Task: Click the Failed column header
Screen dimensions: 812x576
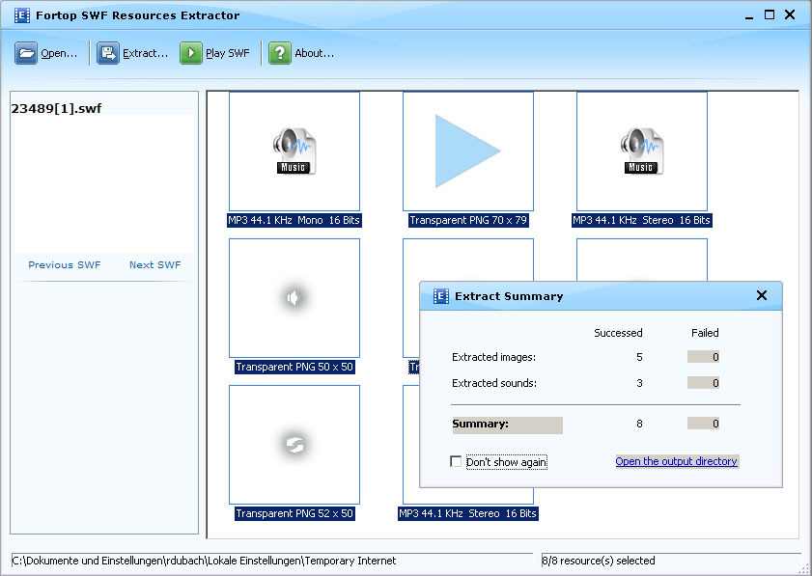Action: pos(705,333)
